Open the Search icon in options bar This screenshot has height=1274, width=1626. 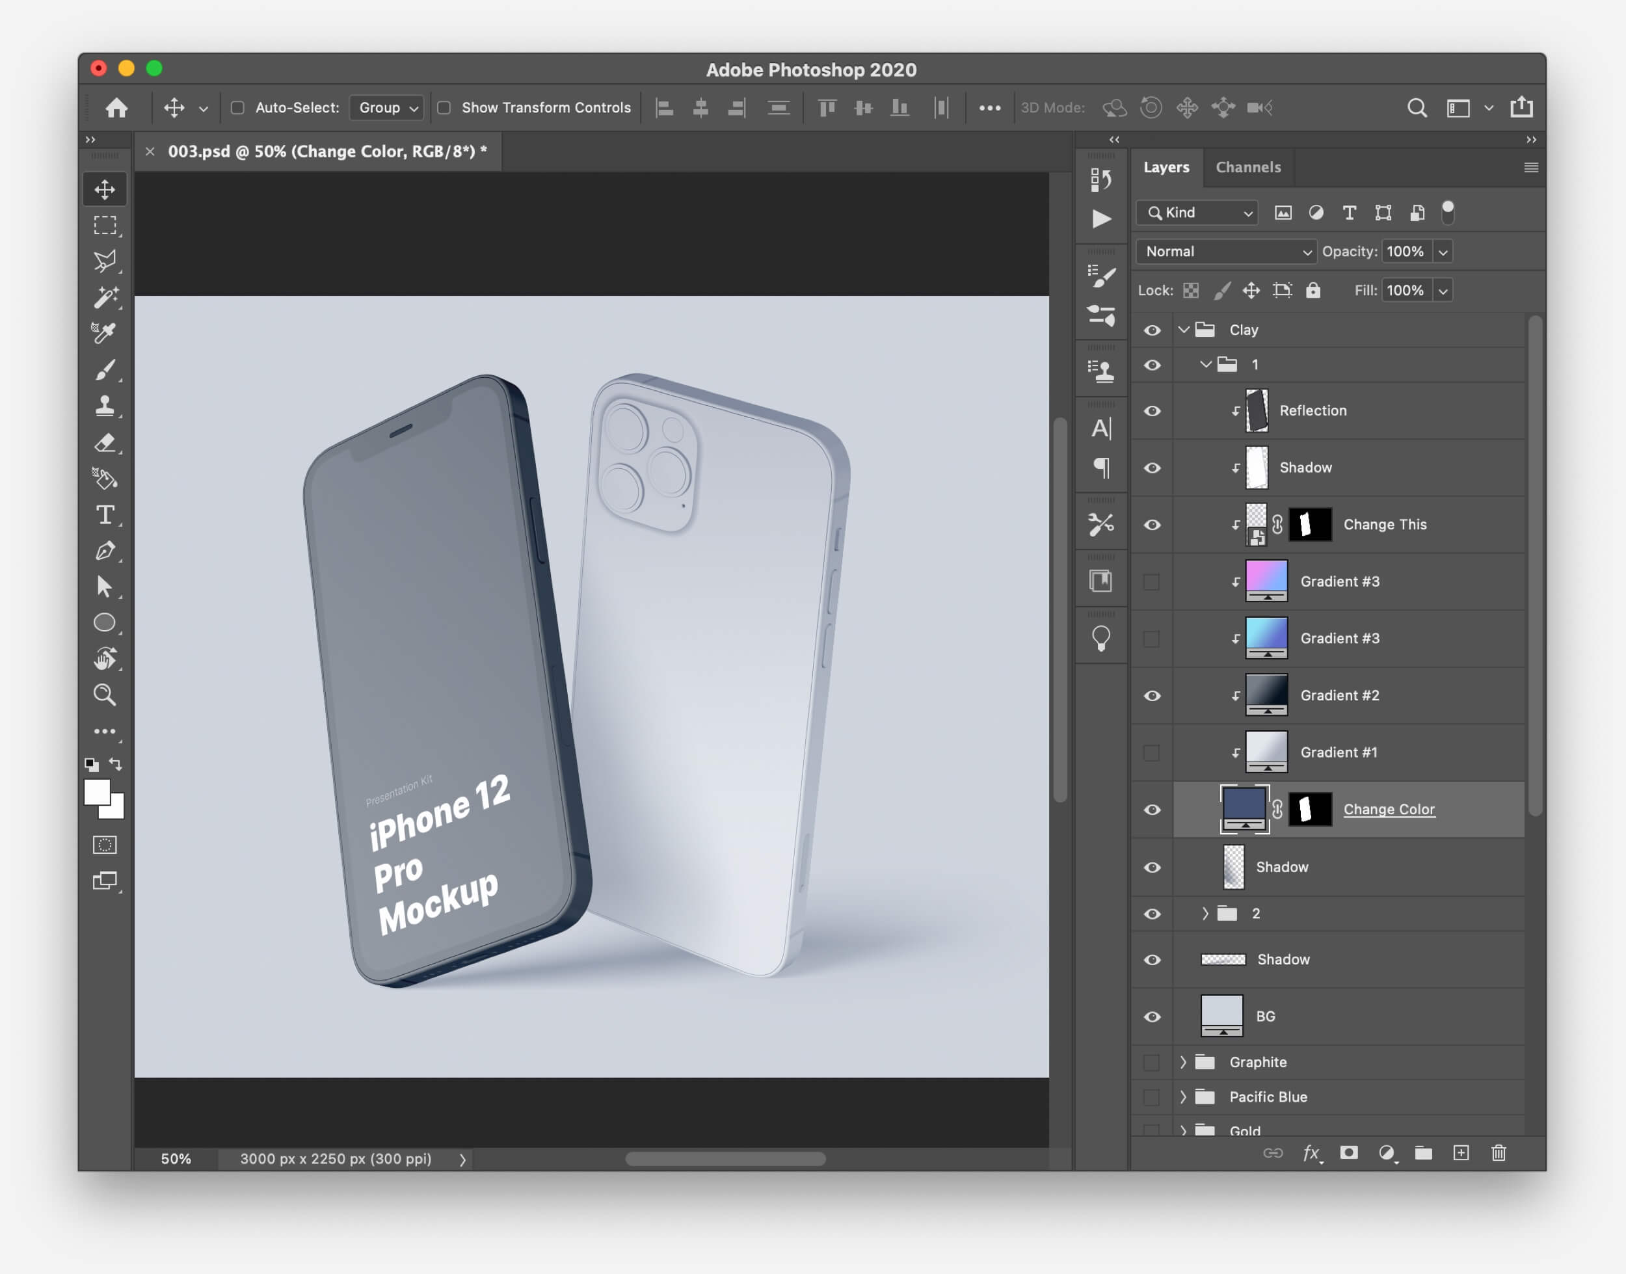pos(1417,108)
